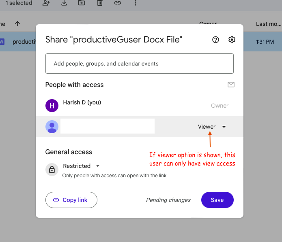Open the three-dot more actions menu

pyautogui.click(x=136, y=3)
